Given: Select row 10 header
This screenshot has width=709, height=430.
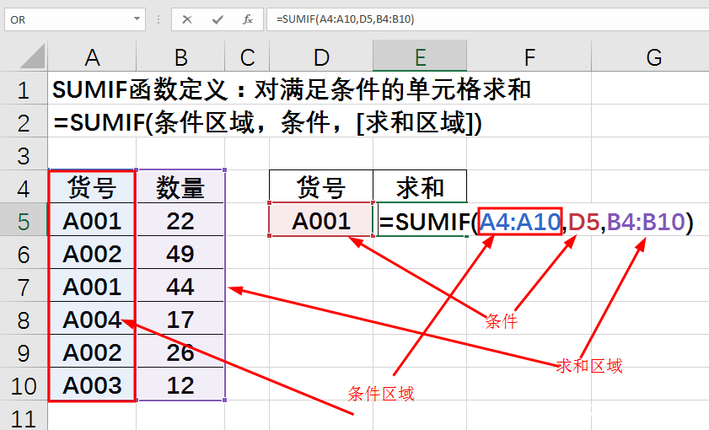Looking at the screenshot, I should (x=24, y=385).
